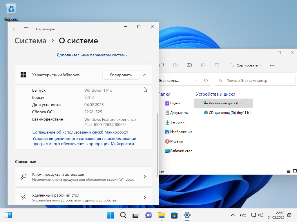The width and height of the screenshot is (297, 222).
Task: Click the delete trash icon in Explorer
Action: point(217,65)
